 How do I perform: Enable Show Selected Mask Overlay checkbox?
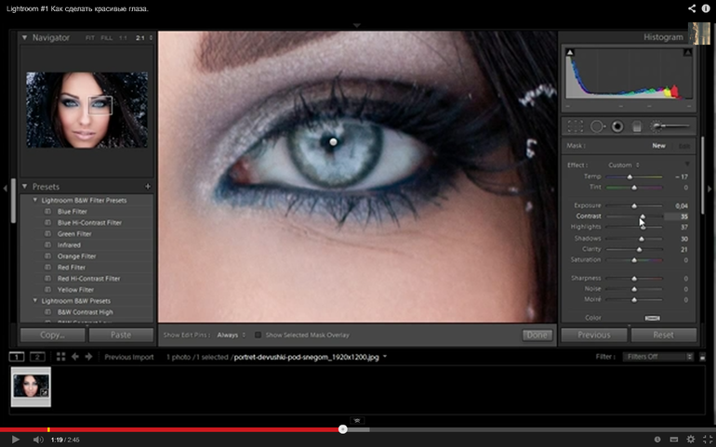click(x=258, y=335)
